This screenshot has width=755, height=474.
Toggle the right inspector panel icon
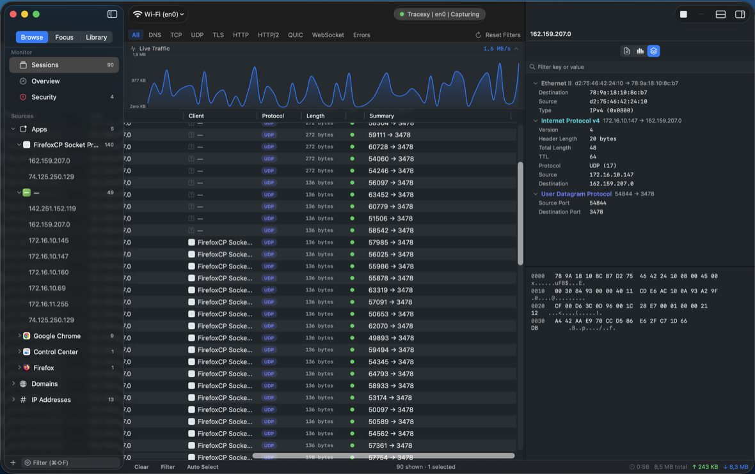click(x=740, y=15)
